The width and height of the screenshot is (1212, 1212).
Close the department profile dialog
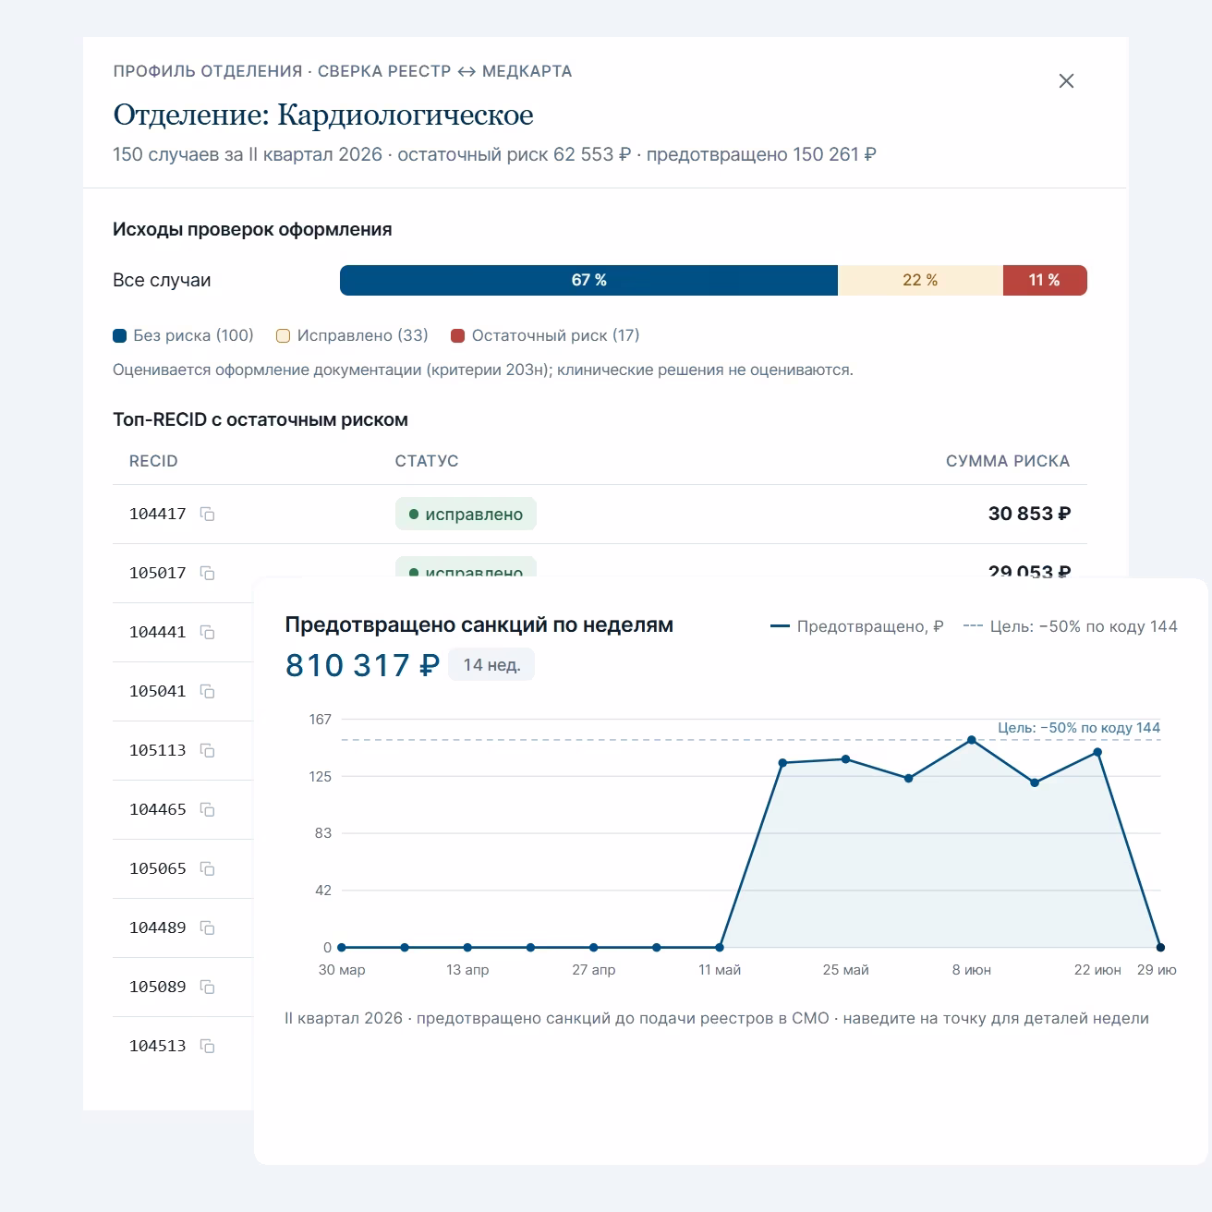[x=1066, y=81]
